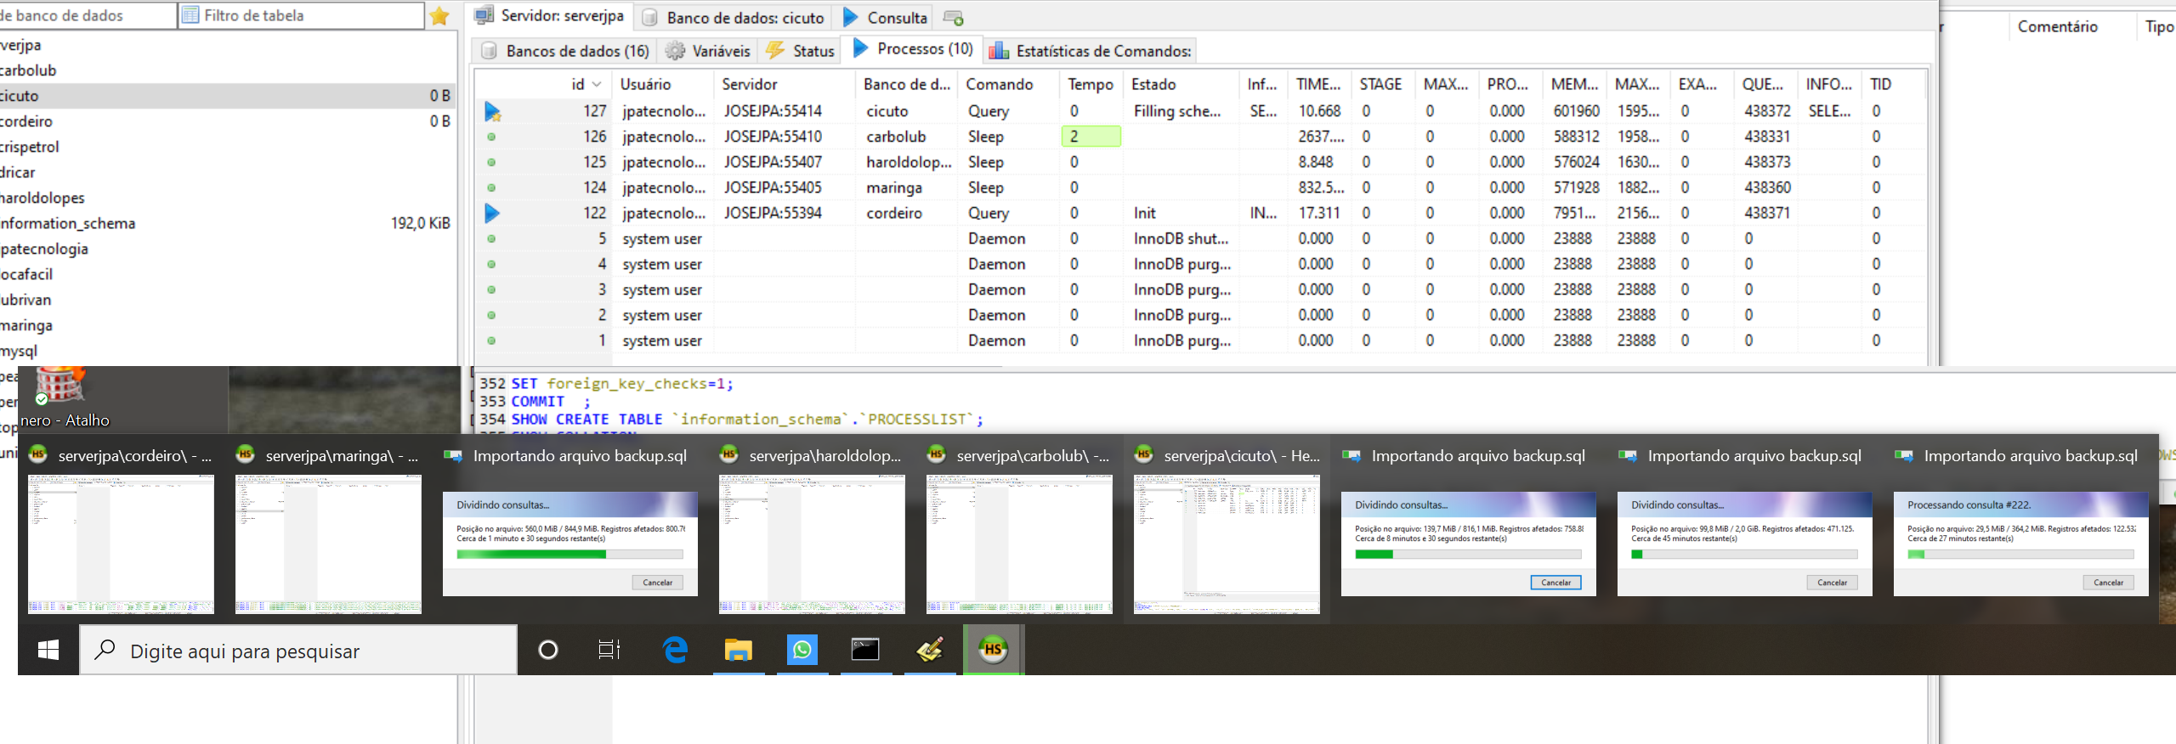Switch to the Variáveis tab
Image resolution: width=2176 pixels, height=744 pixels.
click(x=708, y=51)
